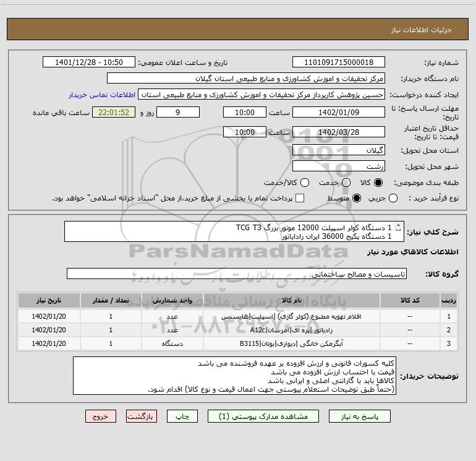Click the 'تاریخ نیاز' column header

[x=49, y=300]
